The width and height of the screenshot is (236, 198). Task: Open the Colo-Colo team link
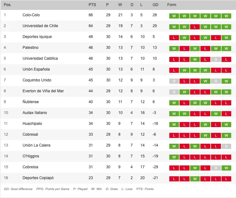pos(31,15)
